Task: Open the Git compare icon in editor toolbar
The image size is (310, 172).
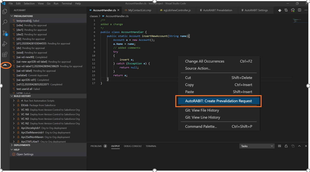Action: coord(286,10)
